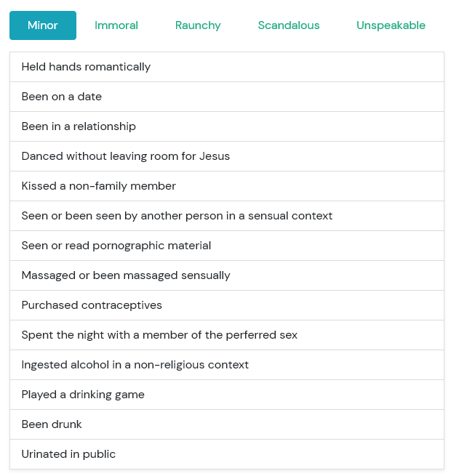Choose 'Spent the night with a member' row

(227, 334)
